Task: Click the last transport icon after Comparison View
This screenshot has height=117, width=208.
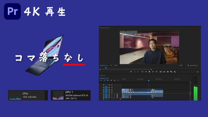Action: tap(175, 72)
